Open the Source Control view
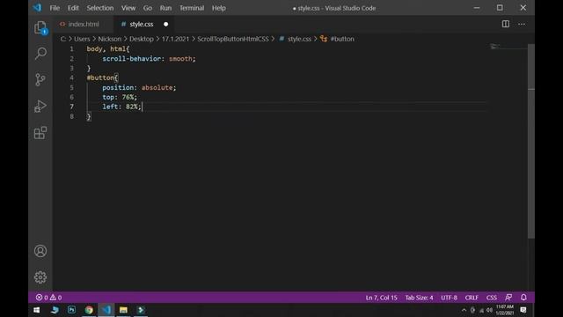 click(40, 80)
